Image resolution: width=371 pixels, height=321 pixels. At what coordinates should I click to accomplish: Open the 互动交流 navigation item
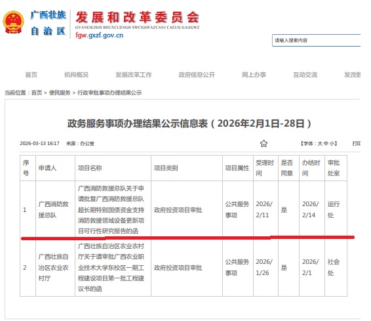pyautogui.click(x=305, y=75)
